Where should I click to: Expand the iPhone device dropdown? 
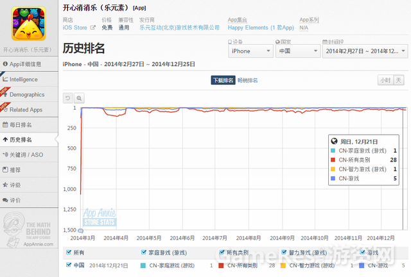coord(250,51)
